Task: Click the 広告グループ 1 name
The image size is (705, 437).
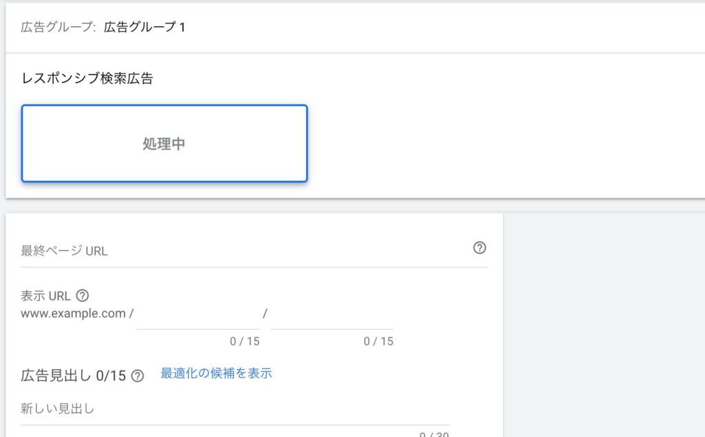Action: (144, 27)
